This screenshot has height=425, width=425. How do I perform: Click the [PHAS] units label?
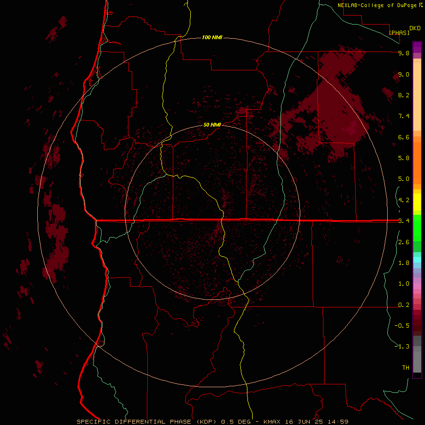399,33
